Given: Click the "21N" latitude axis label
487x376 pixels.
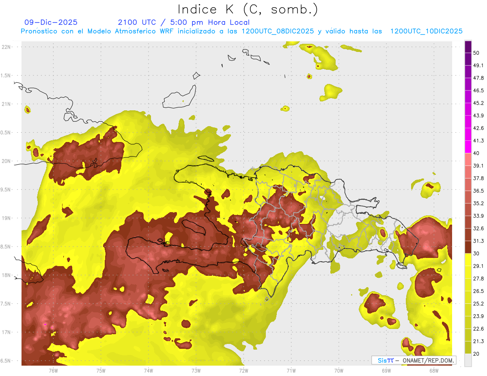Looking at the screenshot, I should click(x=6, y=104).
